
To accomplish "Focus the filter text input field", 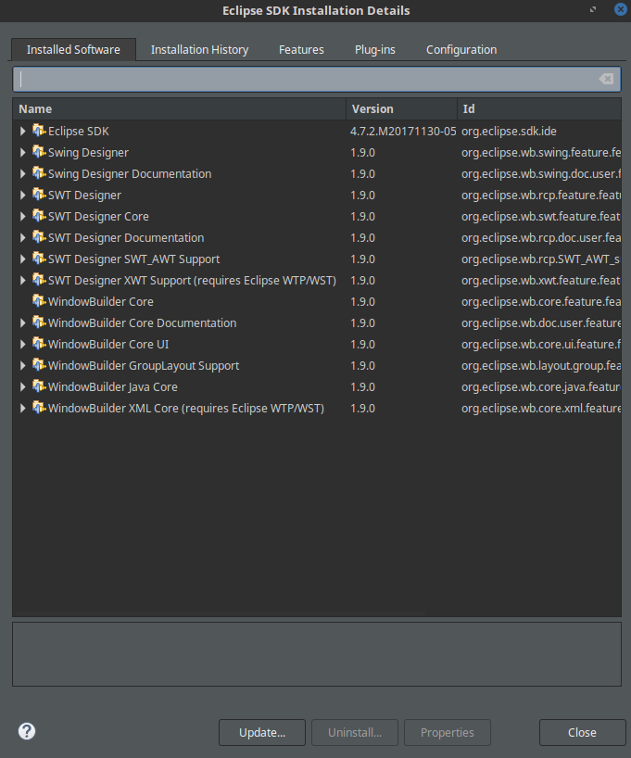I will (317, 79).
